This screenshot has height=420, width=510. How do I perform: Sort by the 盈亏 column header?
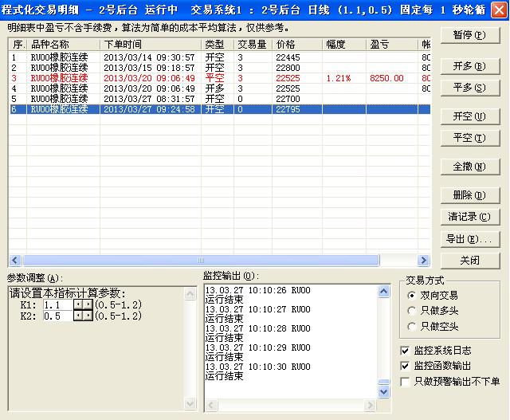(392, 45)
